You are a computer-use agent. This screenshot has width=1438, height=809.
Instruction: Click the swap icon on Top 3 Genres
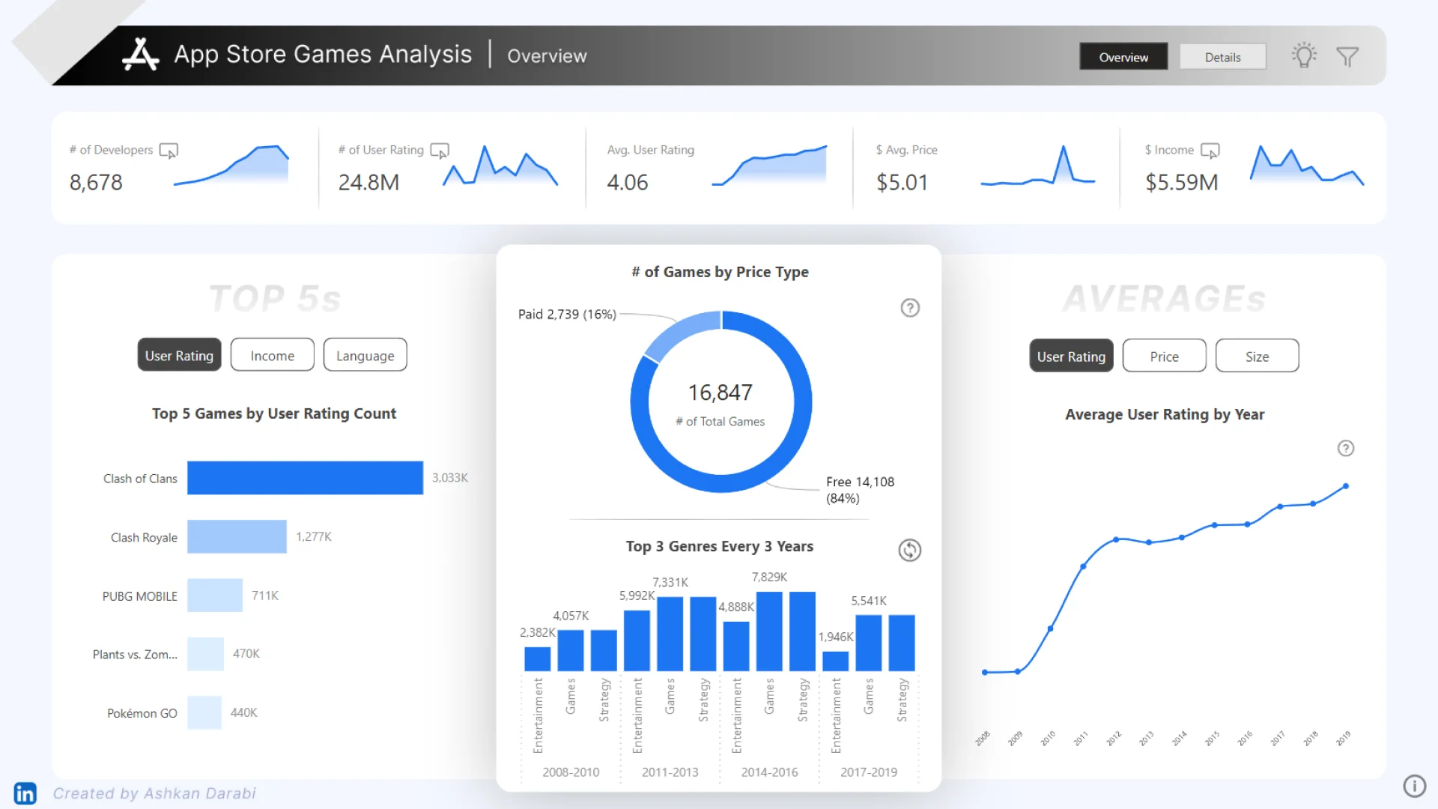tap(909, 550)
